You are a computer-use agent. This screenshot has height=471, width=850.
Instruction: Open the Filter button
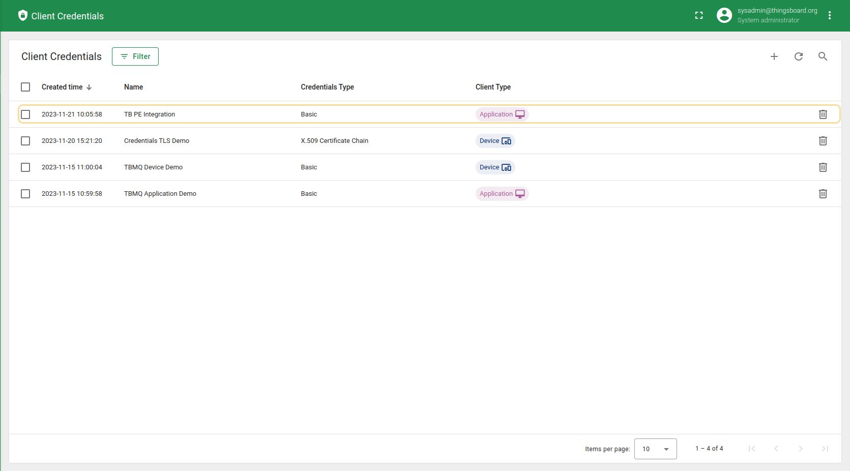pyautogui.click(x=135, y=56)
